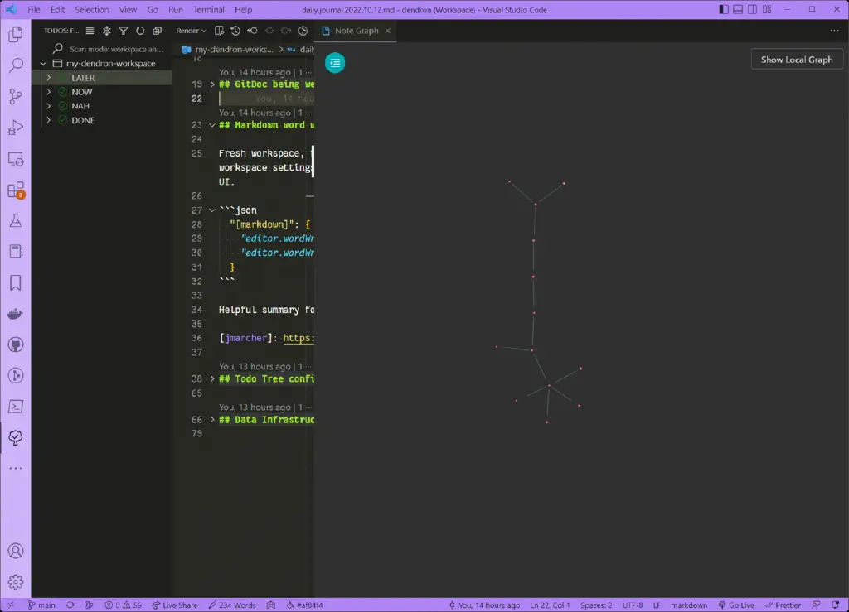Open the Docker view in the activity bar
The width and height of the screenshot is (849, 612).
pos(16,314)
